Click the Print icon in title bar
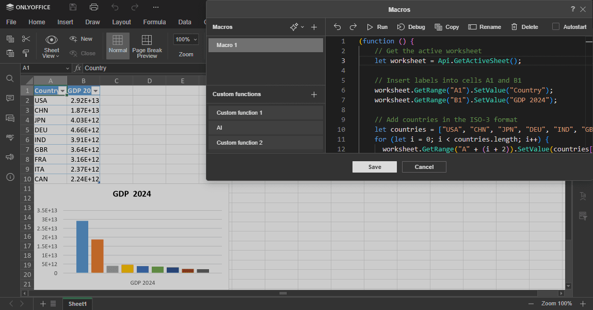 (94, 7)
